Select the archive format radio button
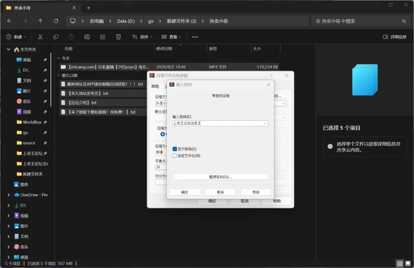Image resolution: width=414 pixels, height=268 pixels. (x=162, y=134)
